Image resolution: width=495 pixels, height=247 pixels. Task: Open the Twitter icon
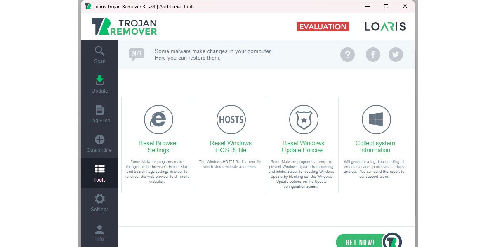pyautogui.click(x=396, y=54)
